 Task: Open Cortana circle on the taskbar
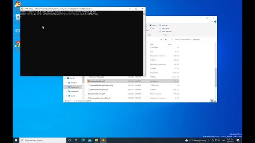click(69, 140)
